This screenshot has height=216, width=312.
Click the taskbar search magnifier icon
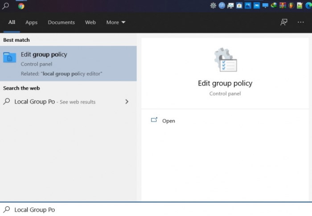point(5,6)
